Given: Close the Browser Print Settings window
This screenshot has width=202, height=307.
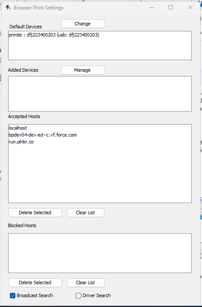Looking at the screenshot, I should tap(190, 7).
